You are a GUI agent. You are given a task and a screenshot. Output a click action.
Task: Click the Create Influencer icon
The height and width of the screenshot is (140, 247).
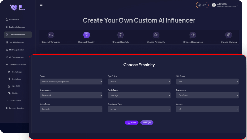click(x=7, y=35)
